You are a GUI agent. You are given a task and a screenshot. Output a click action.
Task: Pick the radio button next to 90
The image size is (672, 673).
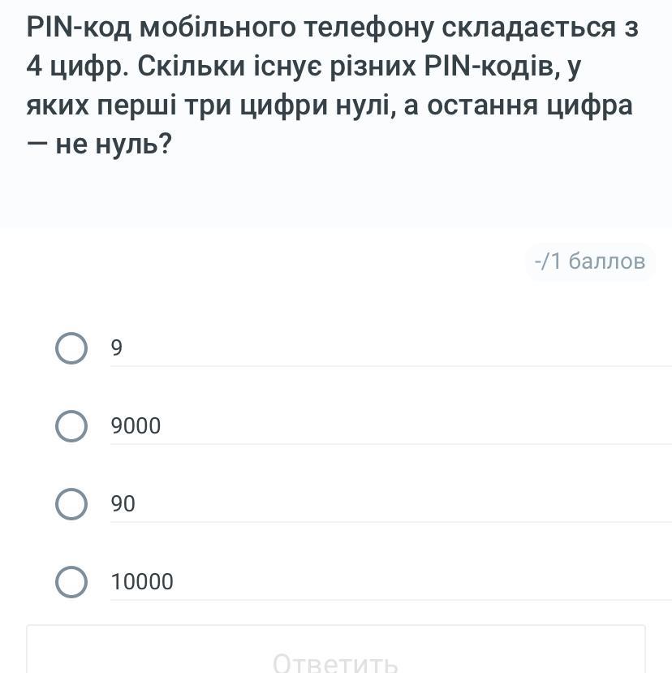click(x=71, y=504)
